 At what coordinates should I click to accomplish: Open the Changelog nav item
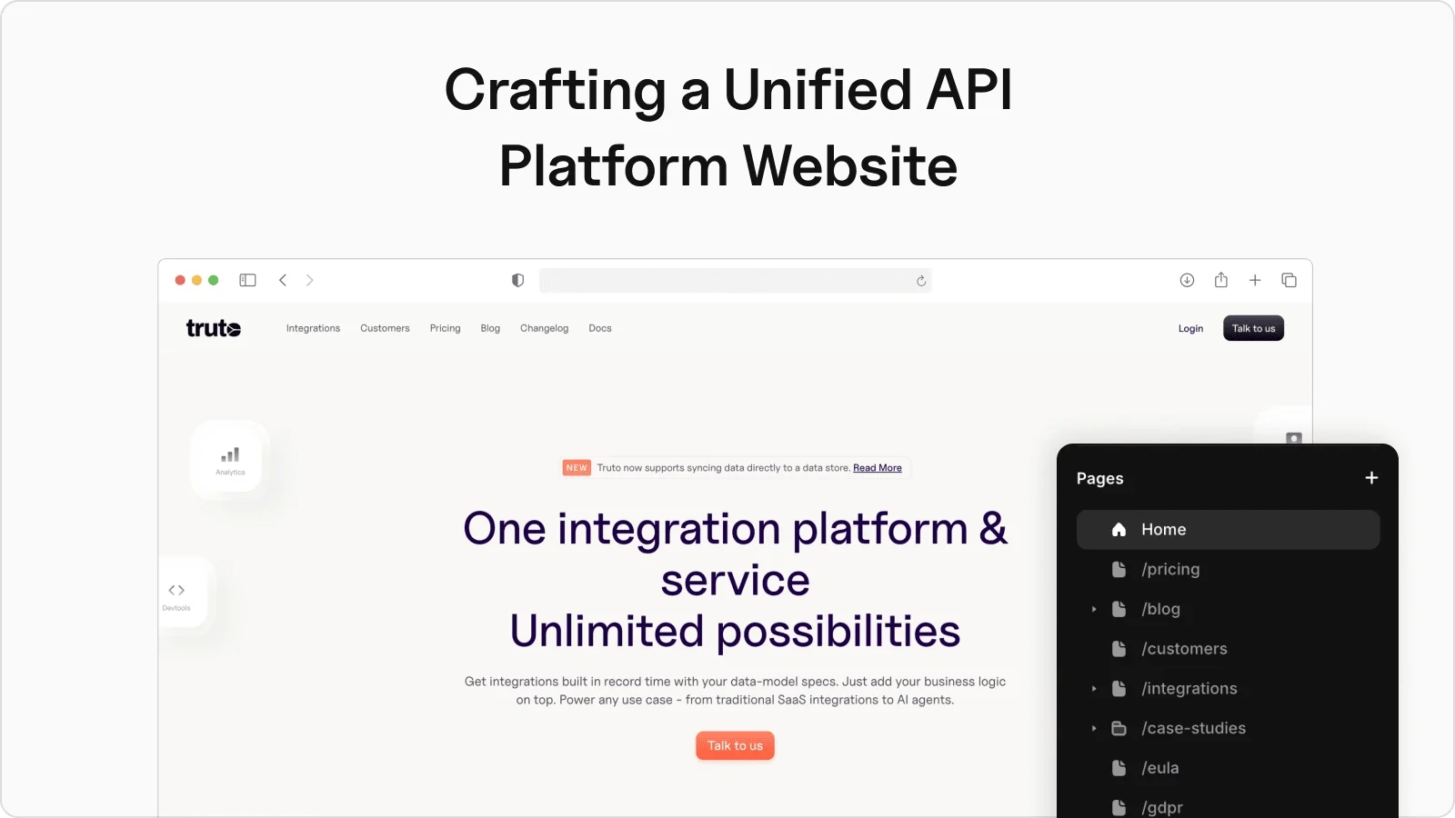coord(544,328)
